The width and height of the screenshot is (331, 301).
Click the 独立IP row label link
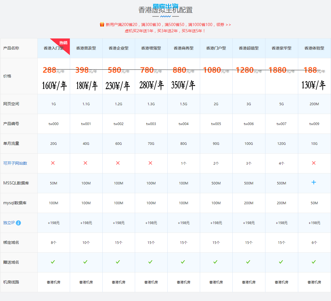[9, 223]
